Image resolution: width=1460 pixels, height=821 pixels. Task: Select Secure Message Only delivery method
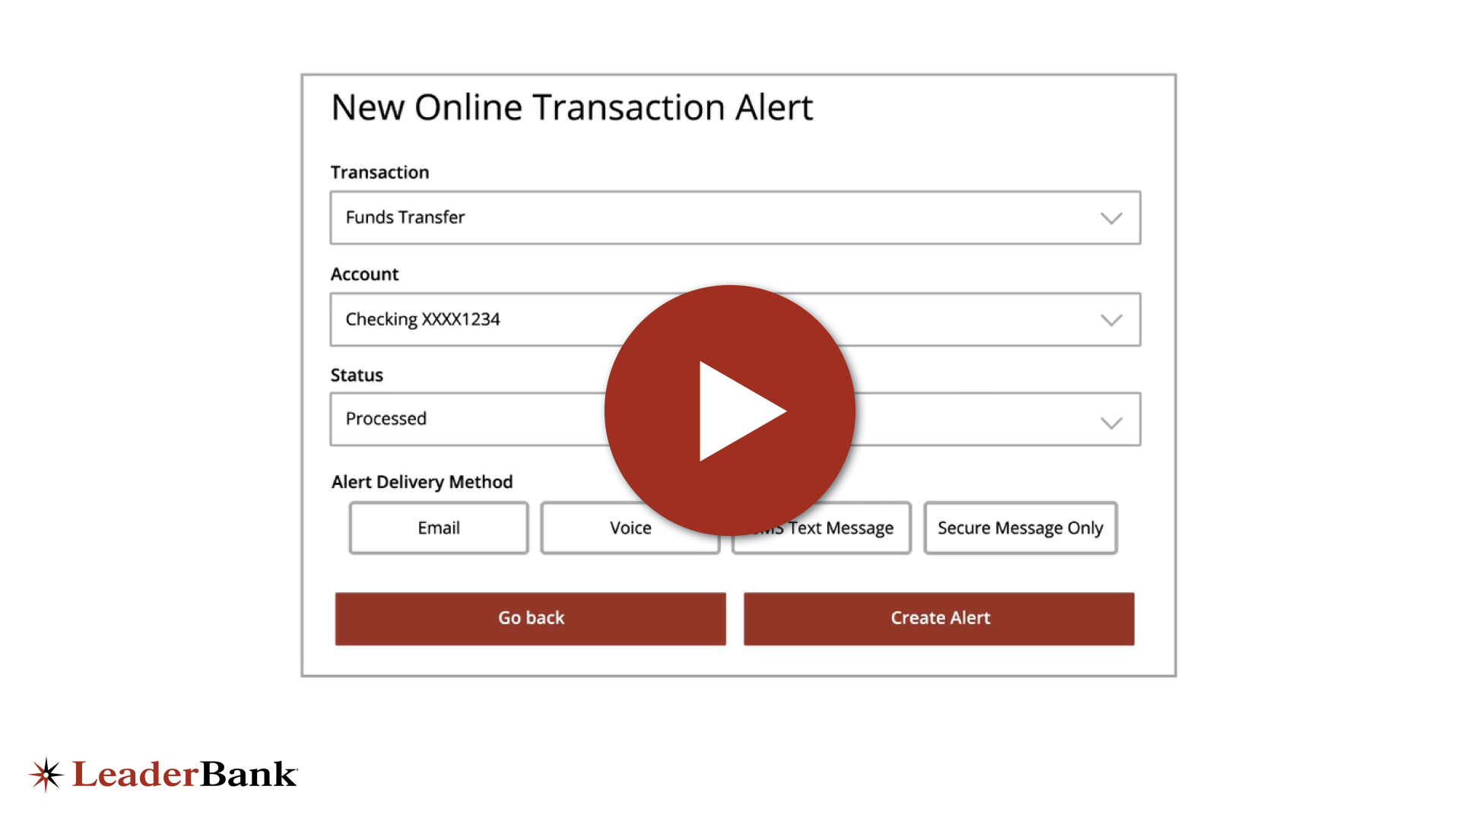(1020, 528)
